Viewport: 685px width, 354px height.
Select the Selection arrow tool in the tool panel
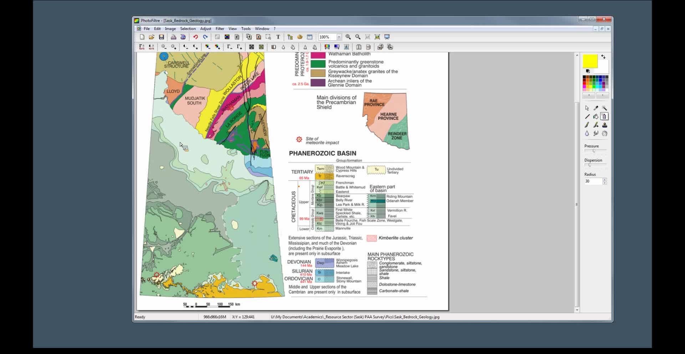[587, 108]
